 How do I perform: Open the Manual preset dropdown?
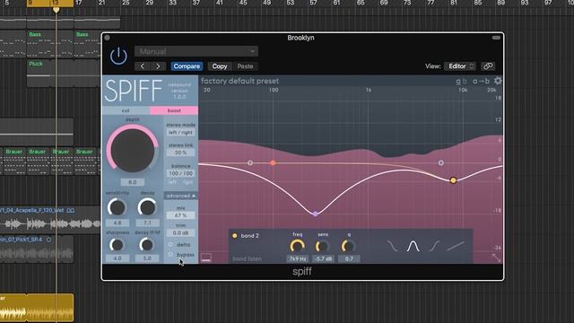(196, 51)
